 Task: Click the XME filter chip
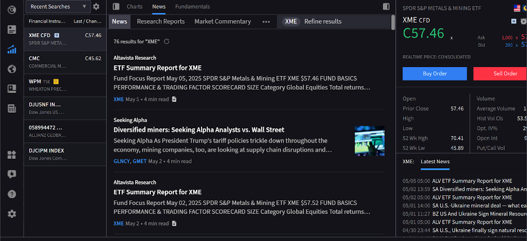291,21
